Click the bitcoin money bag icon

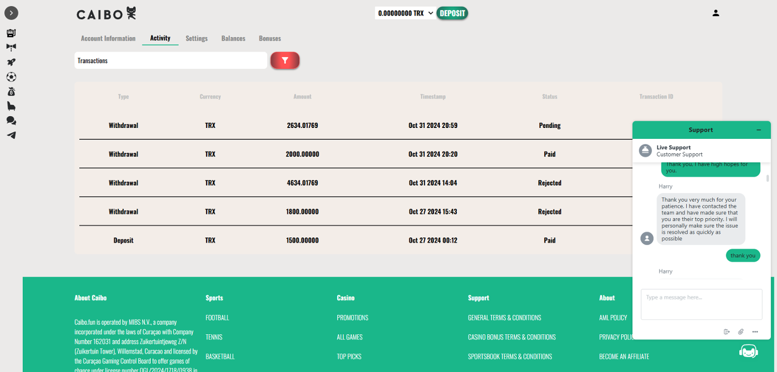click(x=11, y=92)
